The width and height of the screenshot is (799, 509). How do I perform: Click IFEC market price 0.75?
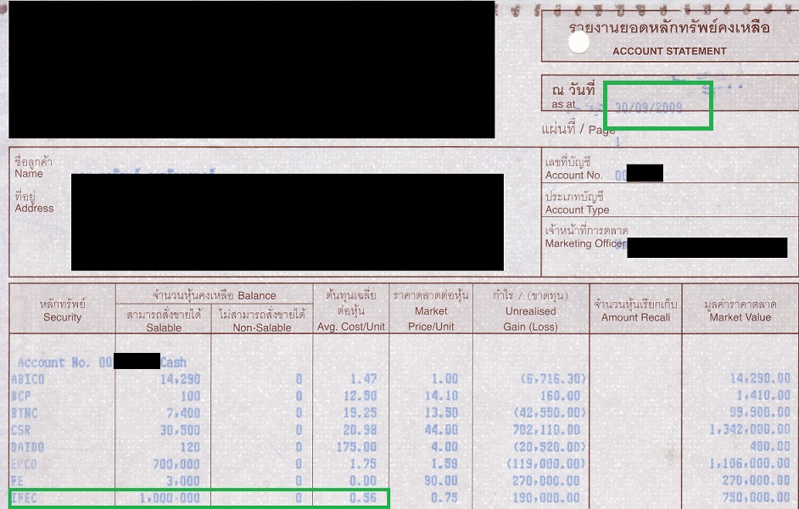click(444, 498)
